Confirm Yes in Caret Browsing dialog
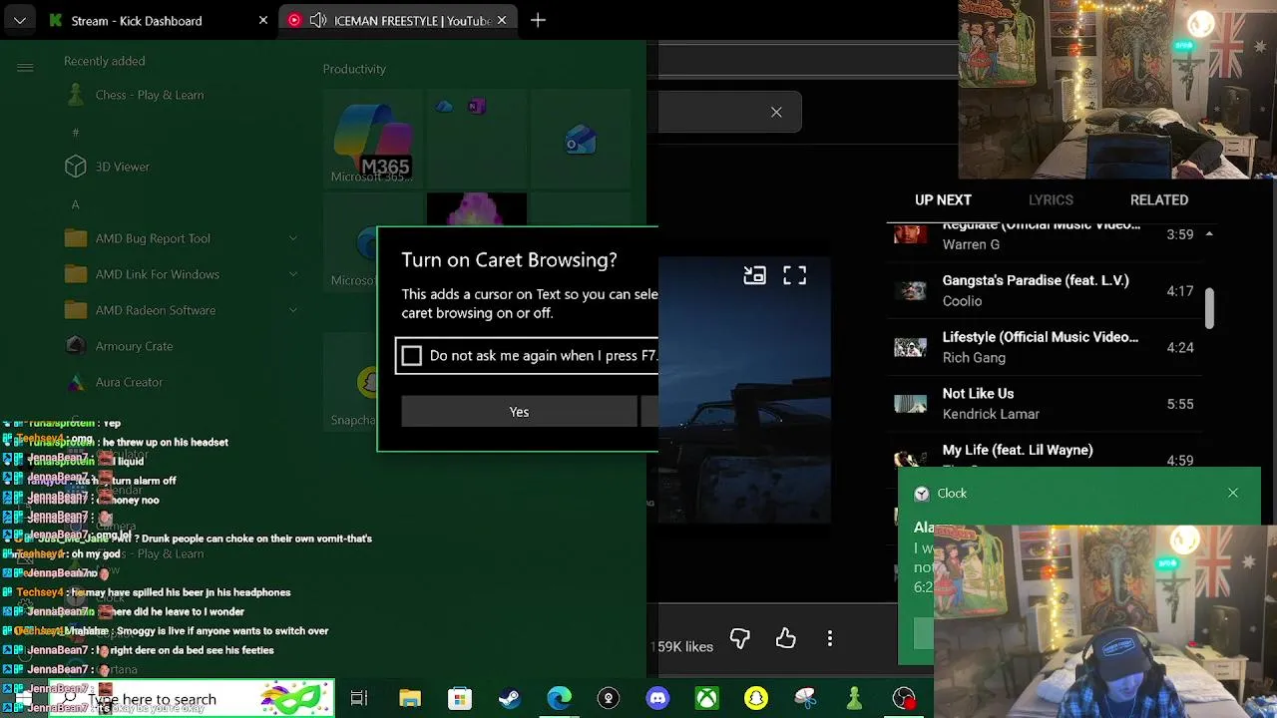 tap(519, 412)
